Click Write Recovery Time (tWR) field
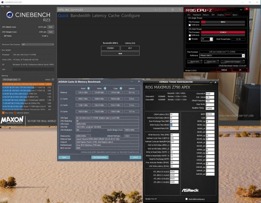The image size is (261, 203). [174, 135]
